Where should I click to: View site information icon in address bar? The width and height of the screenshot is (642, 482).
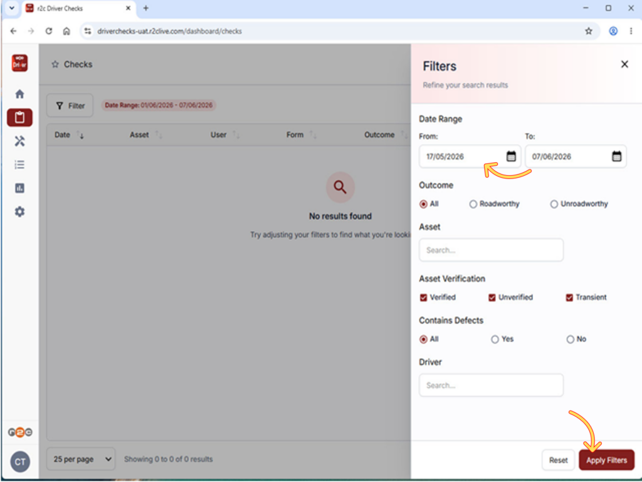tap(88, 31)
